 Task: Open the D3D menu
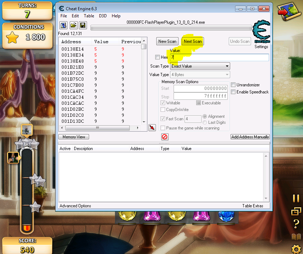tap(103, 16)
